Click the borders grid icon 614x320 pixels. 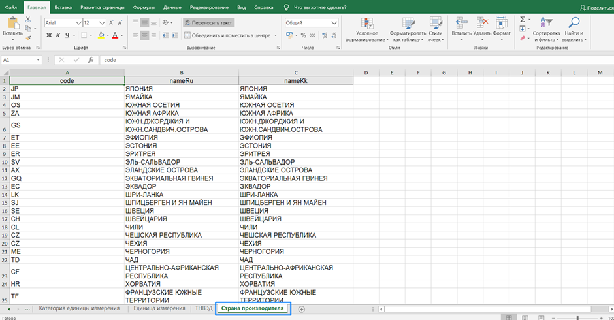(84, 35)
